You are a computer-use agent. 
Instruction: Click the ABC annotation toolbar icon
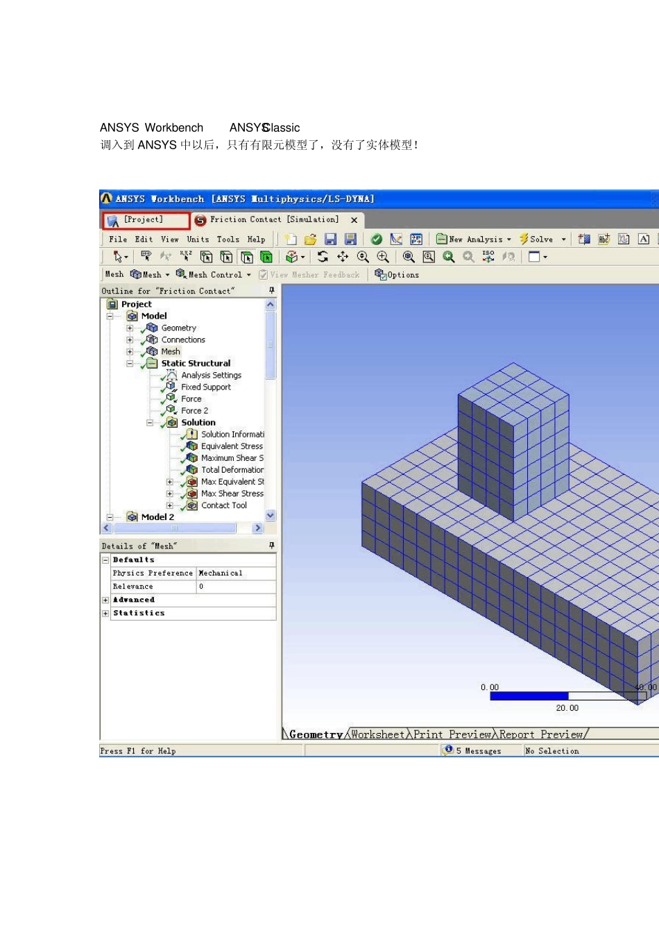tap(604, 239)
